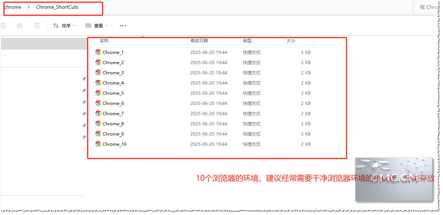Click the Chrome_4 shortcut icon
The width and height of the screenshot is (443, 215).
click(x=98, y=83)
